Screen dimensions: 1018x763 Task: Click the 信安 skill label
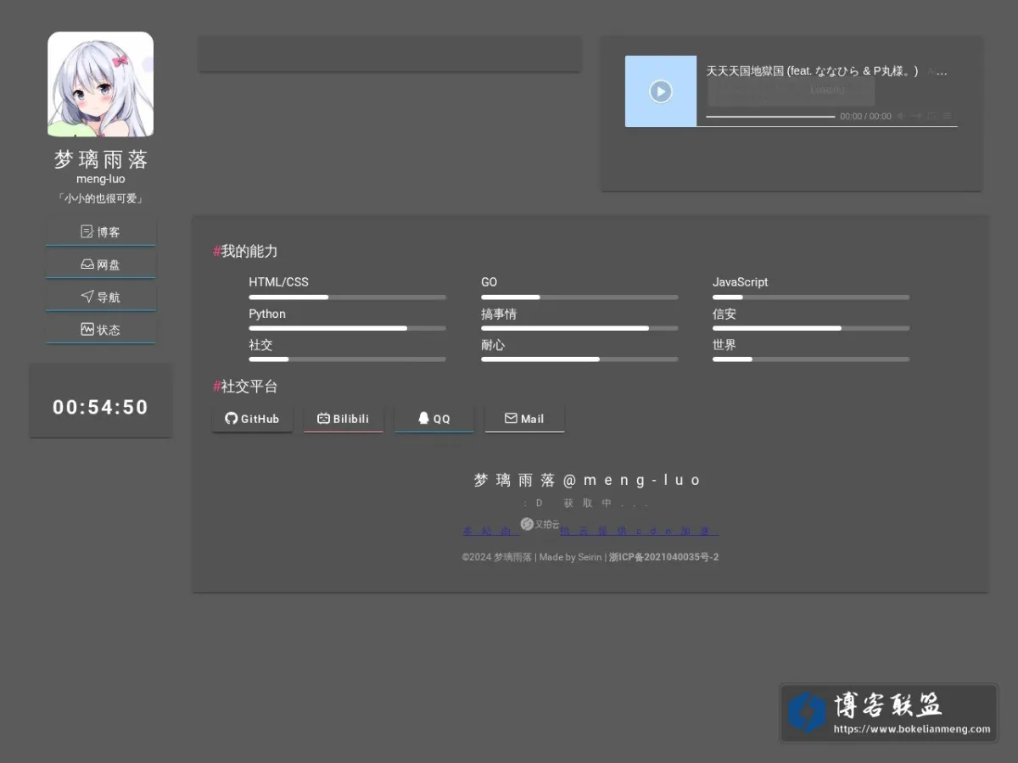pos(724,314)
